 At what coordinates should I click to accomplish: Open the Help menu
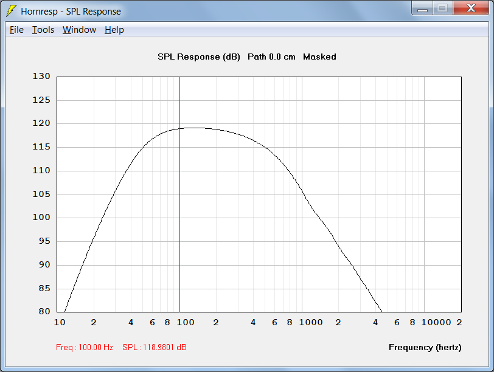pyautogui.click(x=114, y=30)
